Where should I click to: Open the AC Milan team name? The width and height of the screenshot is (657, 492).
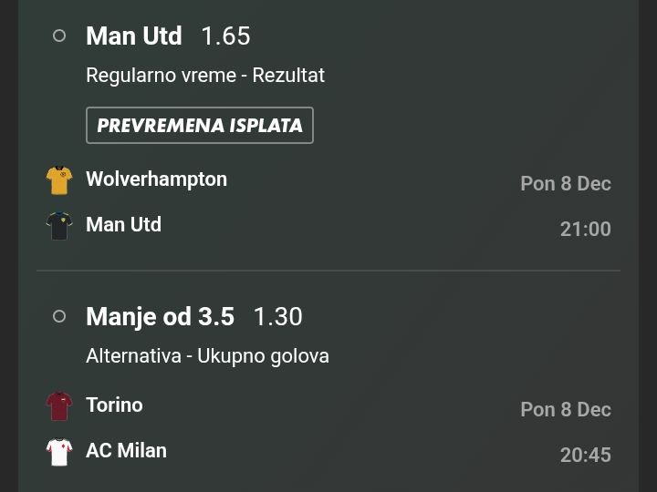[126, 451]
